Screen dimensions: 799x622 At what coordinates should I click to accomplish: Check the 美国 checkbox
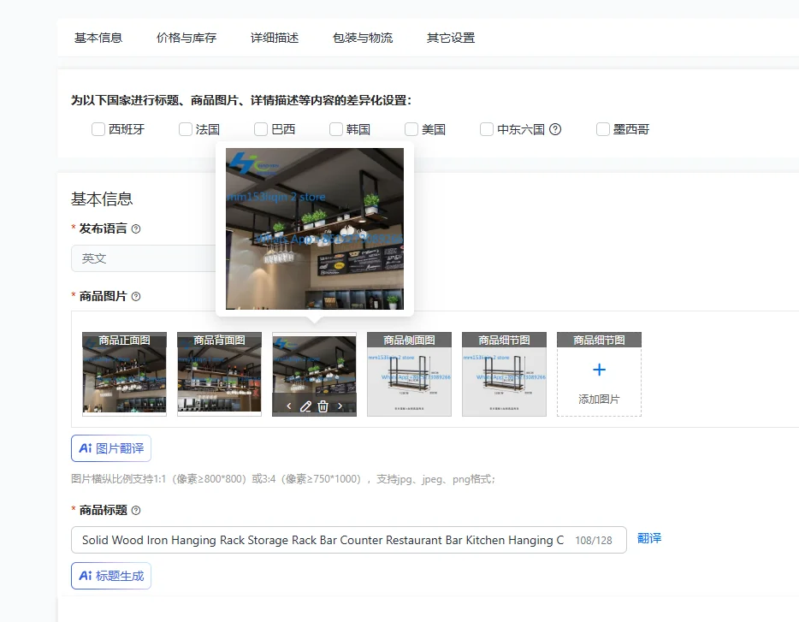411,129
